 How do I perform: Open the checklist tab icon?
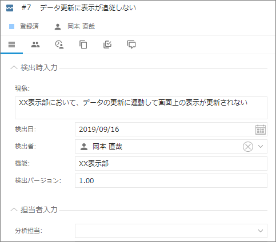(x=107, y=45)
